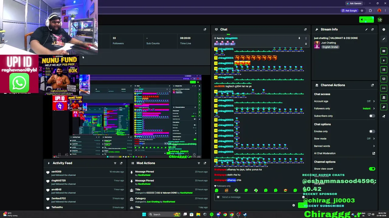This screenshot has height=218, width=389.
Task: Toggle Stream Info wrench icon in sidebar
Action: 384,107
